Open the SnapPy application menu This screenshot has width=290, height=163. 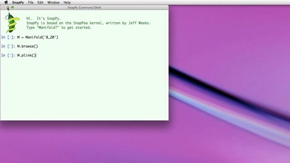tap(18, 2)
